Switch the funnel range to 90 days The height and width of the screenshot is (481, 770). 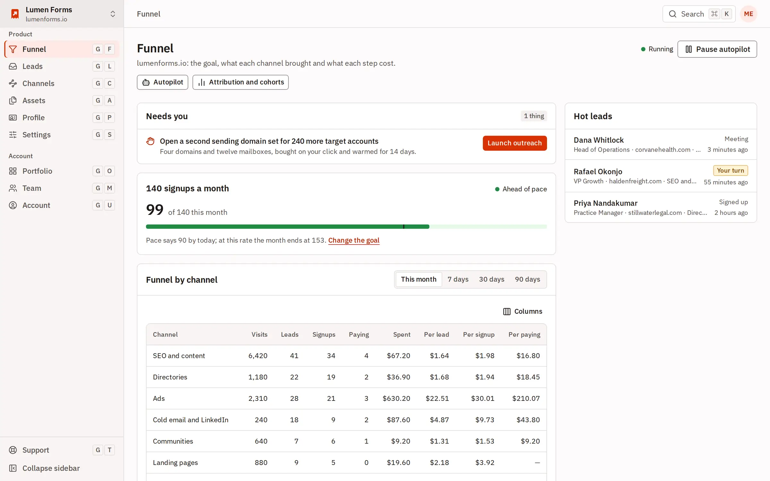click(x=527, y=279)
